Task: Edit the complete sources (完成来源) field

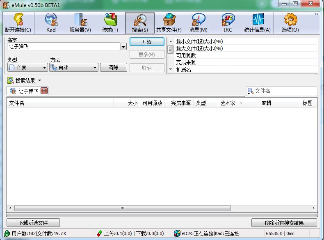Action: [x=271, y=62]
